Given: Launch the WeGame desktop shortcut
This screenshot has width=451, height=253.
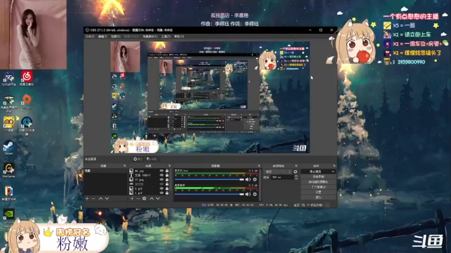Looking at the screenshot, I should click(x=8, y=170).
